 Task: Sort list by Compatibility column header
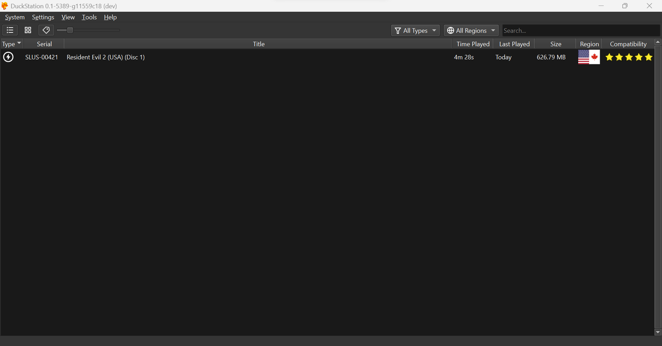click(628, 44)
